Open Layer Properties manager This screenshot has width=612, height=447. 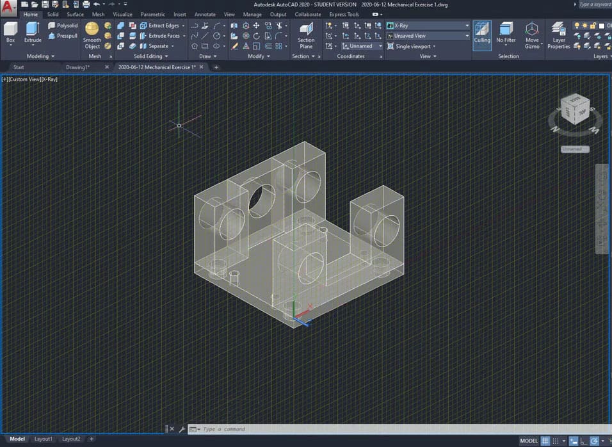tap(558, 36)
